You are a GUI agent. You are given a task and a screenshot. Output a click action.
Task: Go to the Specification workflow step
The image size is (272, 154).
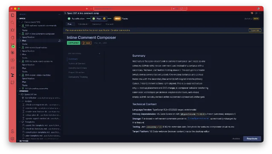(x=76, y=19)
